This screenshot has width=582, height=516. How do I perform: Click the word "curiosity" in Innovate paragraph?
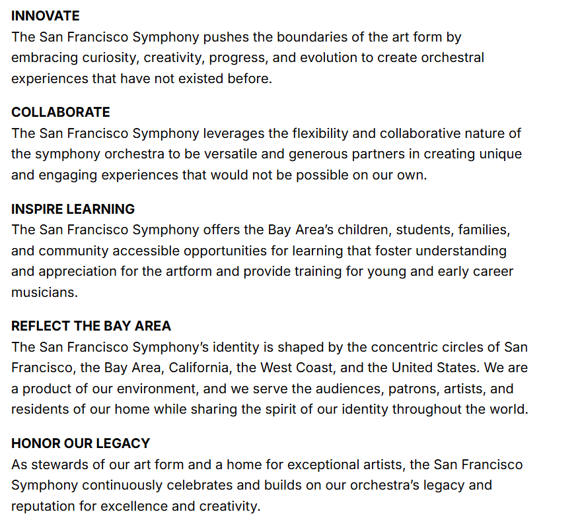pos(111,57)
